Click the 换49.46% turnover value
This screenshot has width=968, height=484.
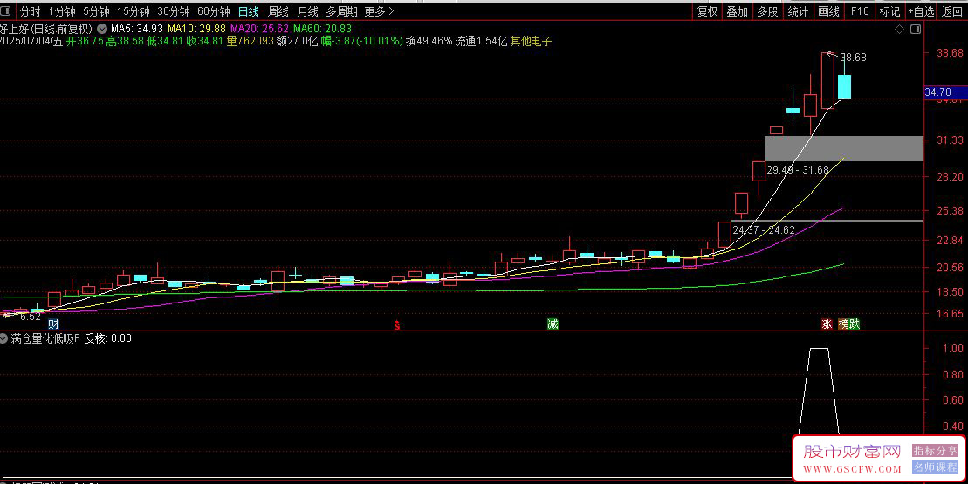pyautogui.click(x=429, y=41)
